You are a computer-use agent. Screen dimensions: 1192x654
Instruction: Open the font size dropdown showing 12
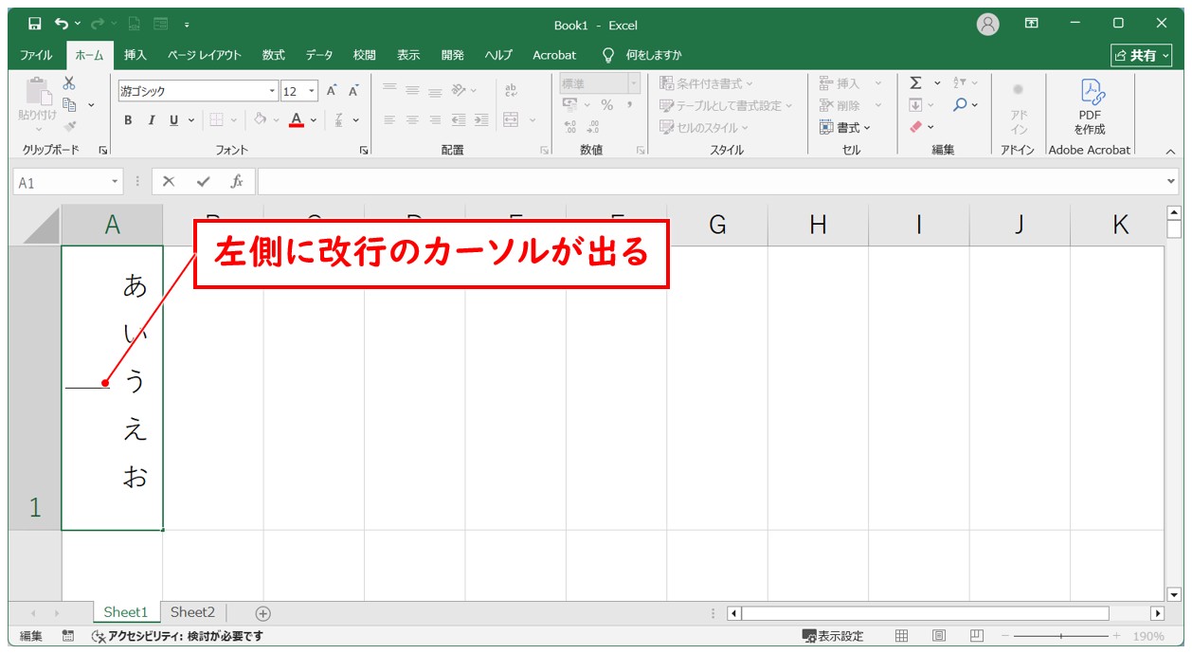pyautogui.click(x=313, y=91)
